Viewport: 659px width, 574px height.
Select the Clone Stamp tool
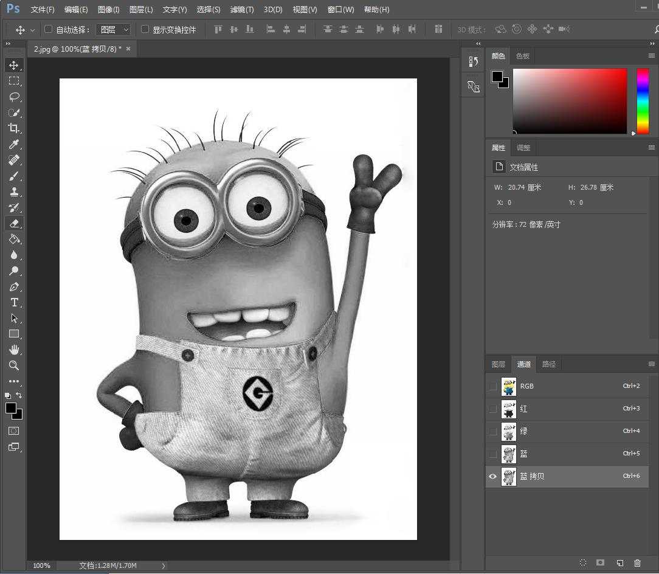tap(13, 192)
